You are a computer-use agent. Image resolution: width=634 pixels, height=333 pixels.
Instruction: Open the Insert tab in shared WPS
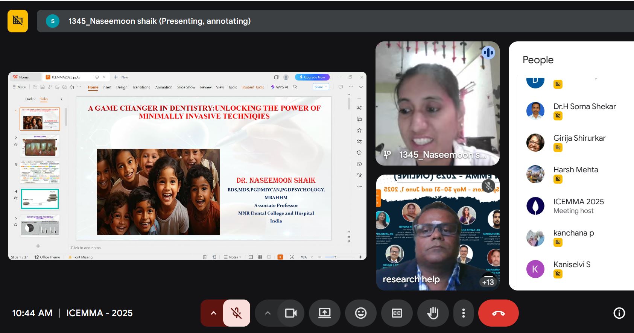tap(107, 87)
